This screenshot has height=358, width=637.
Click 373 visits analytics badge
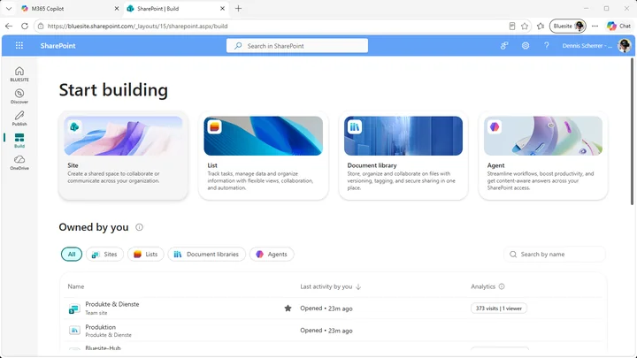[x=499, y=308]
